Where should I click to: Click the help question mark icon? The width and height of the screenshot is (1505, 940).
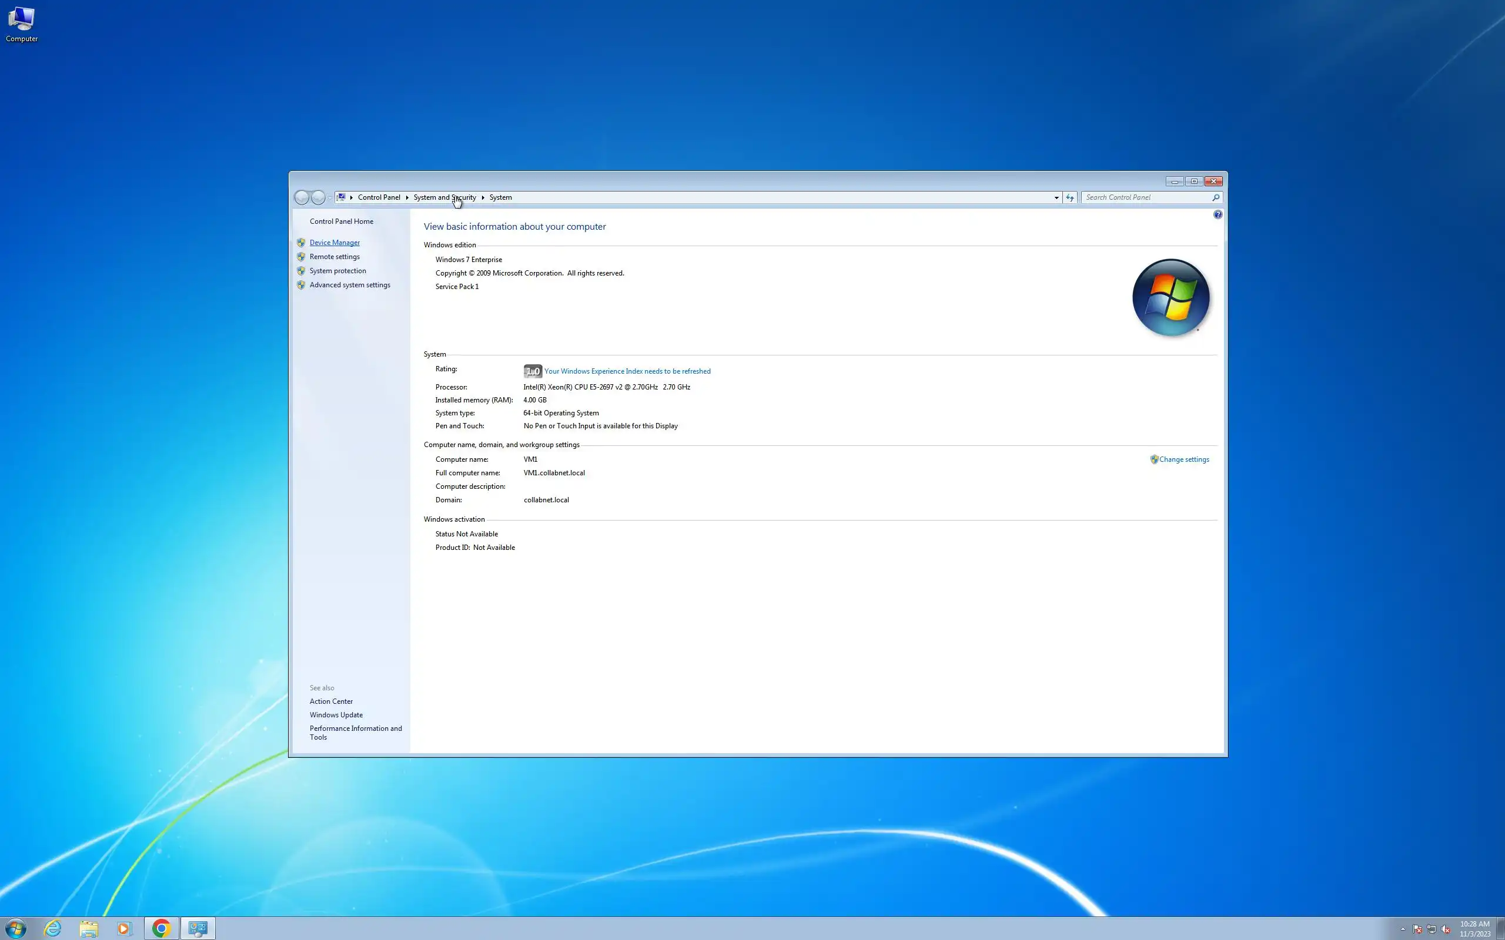coord(1217,214)
